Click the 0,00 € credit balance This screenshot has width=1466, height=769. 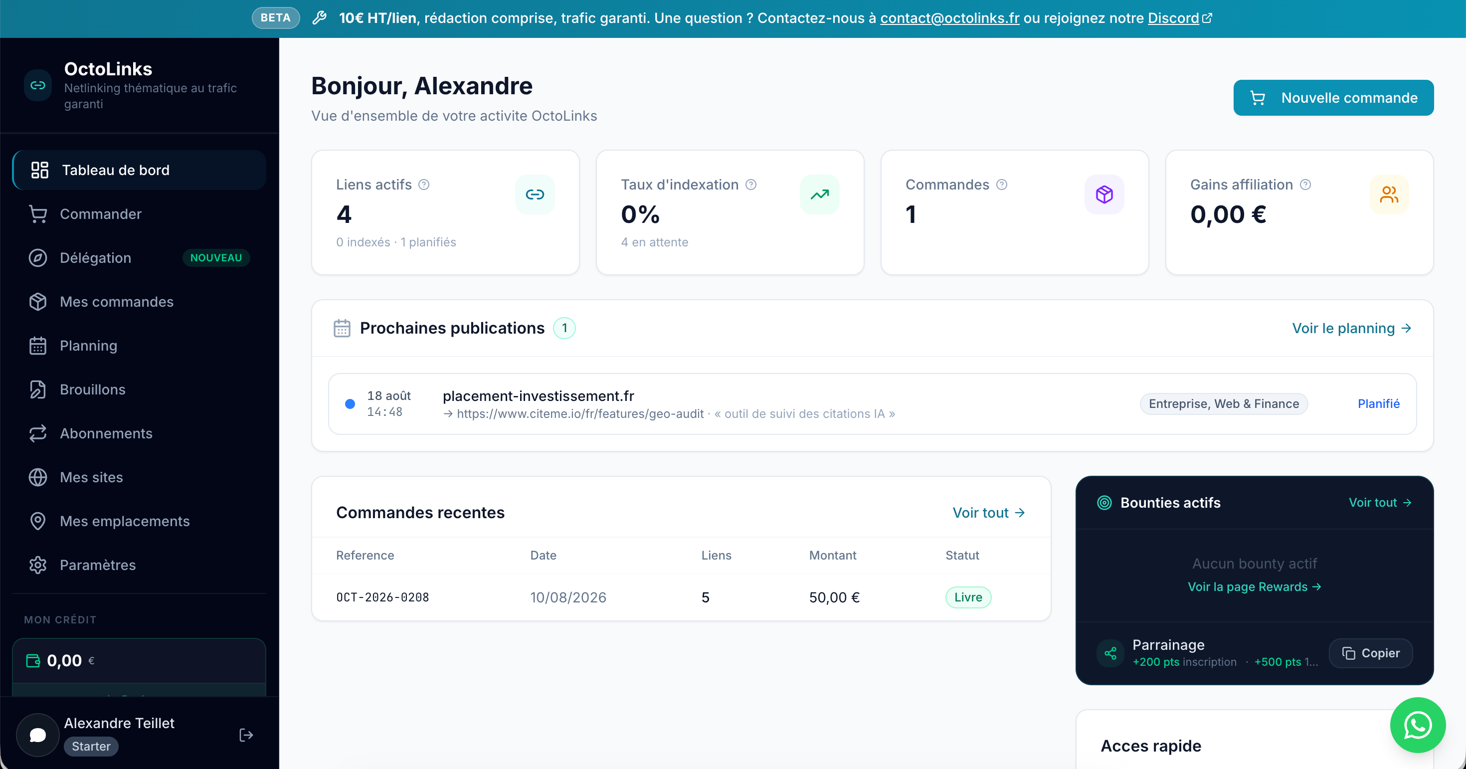tap(71, 661)
